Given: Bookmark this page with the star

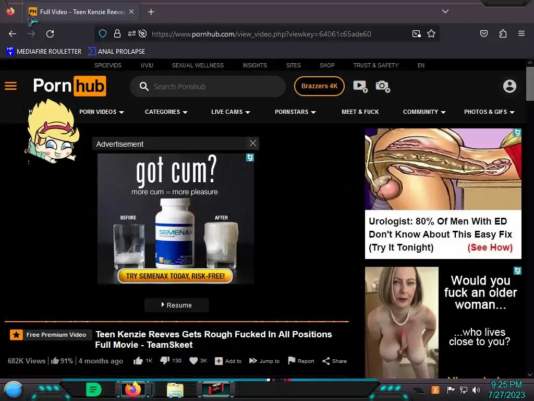Looking at the screenshot, I should [x=431, y=33].
